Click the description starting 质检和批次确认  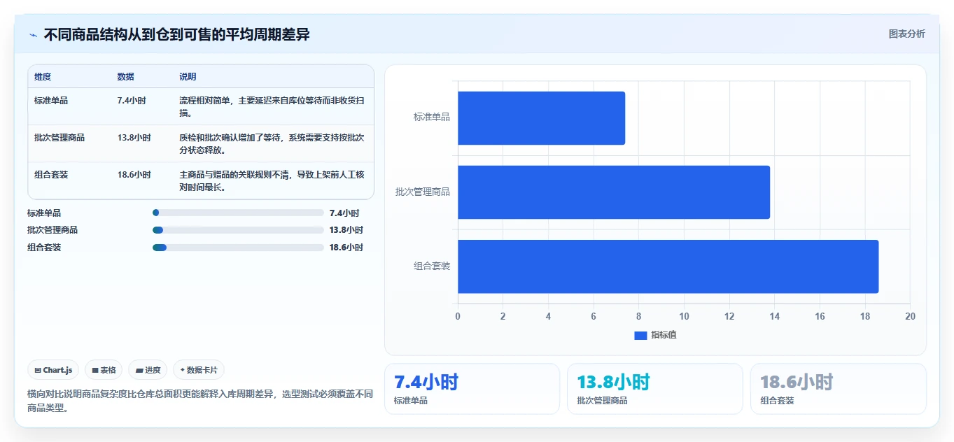click(272, 143)
